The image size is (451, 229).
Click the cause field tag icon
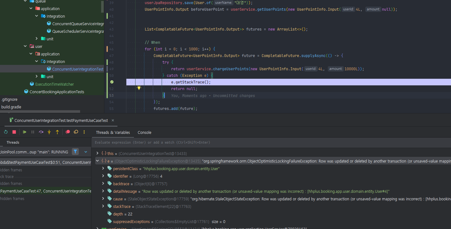[109, 199]
